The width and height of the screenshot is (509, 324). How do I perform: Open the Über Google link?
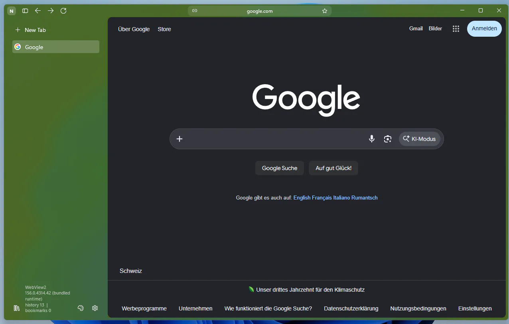134,29
